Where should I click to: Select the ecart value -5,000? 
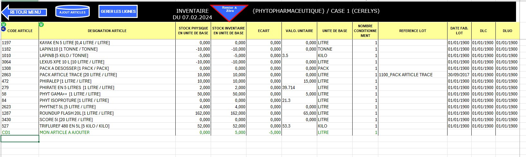click(264, 132)
